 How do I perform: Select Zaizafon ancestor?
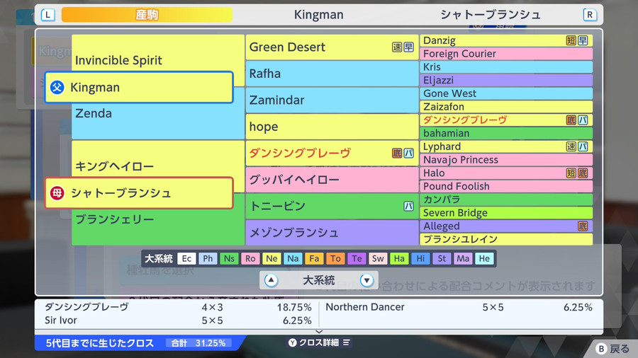tap(506, 107)
